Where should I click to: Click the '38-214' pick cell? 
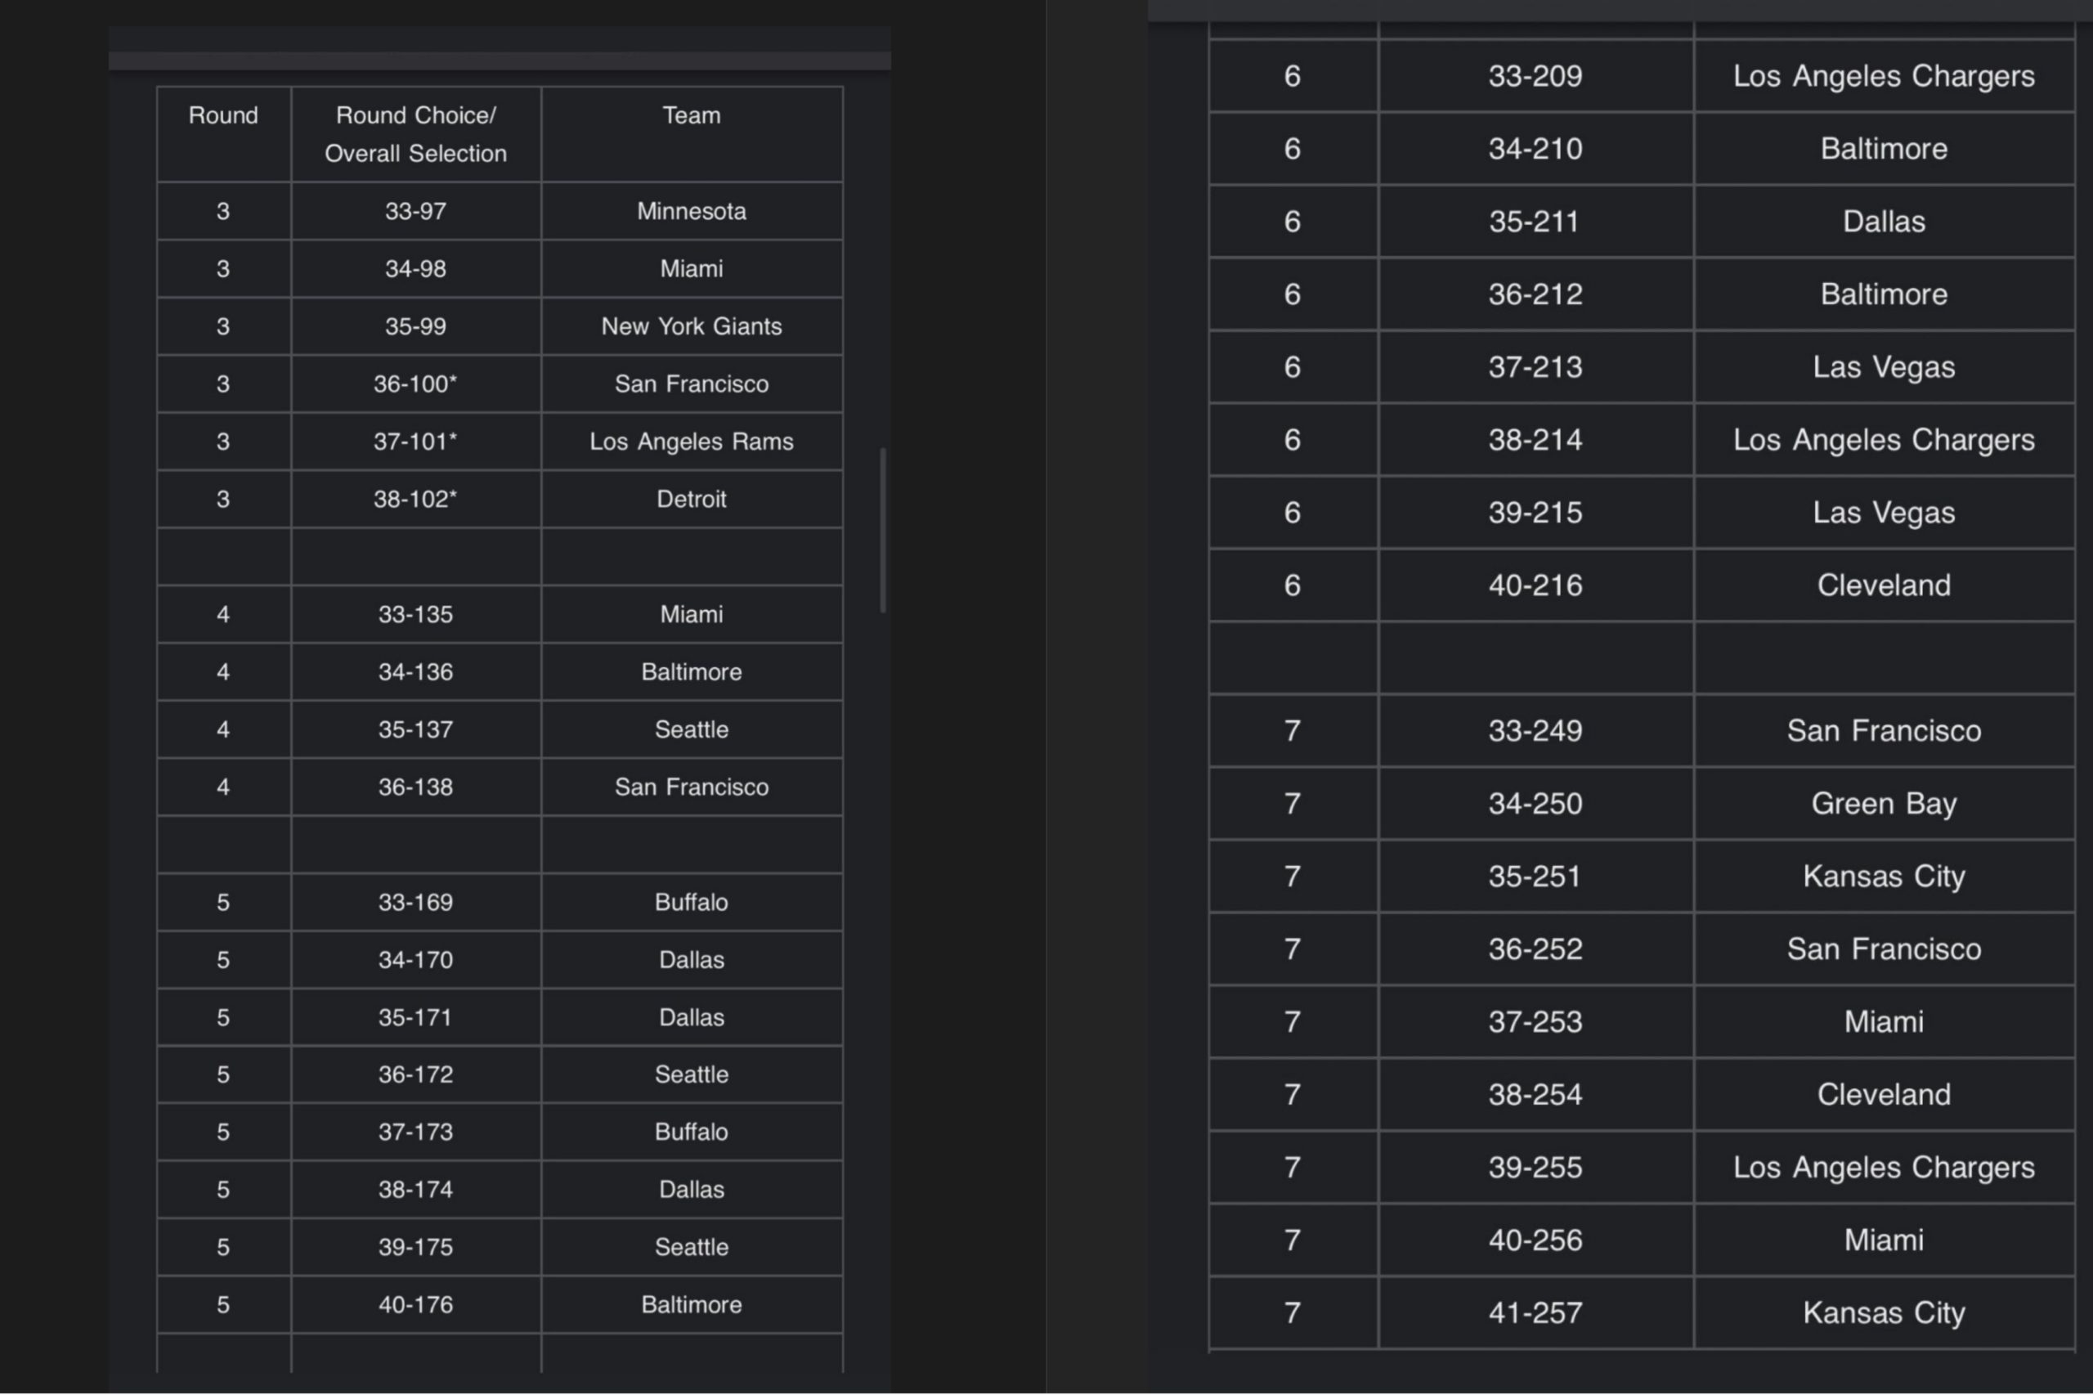(1535, 439)
